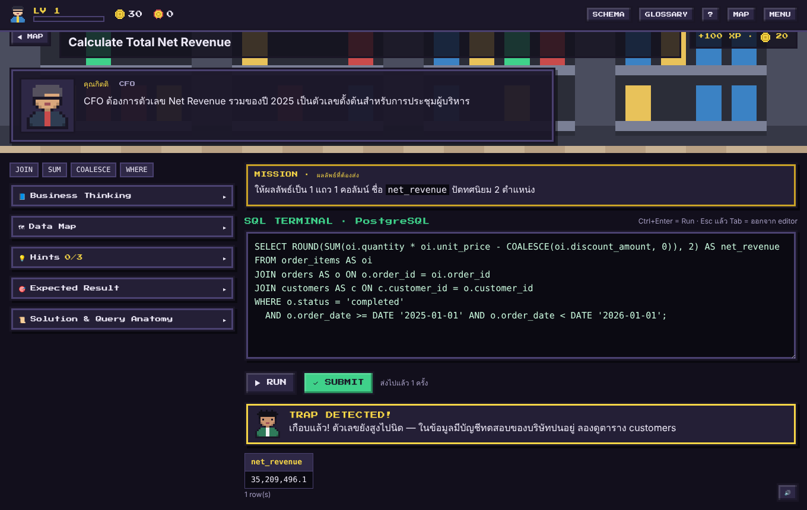Click the 'SQL TERMINAL · PostgreSQL' heading

point(336,221)
